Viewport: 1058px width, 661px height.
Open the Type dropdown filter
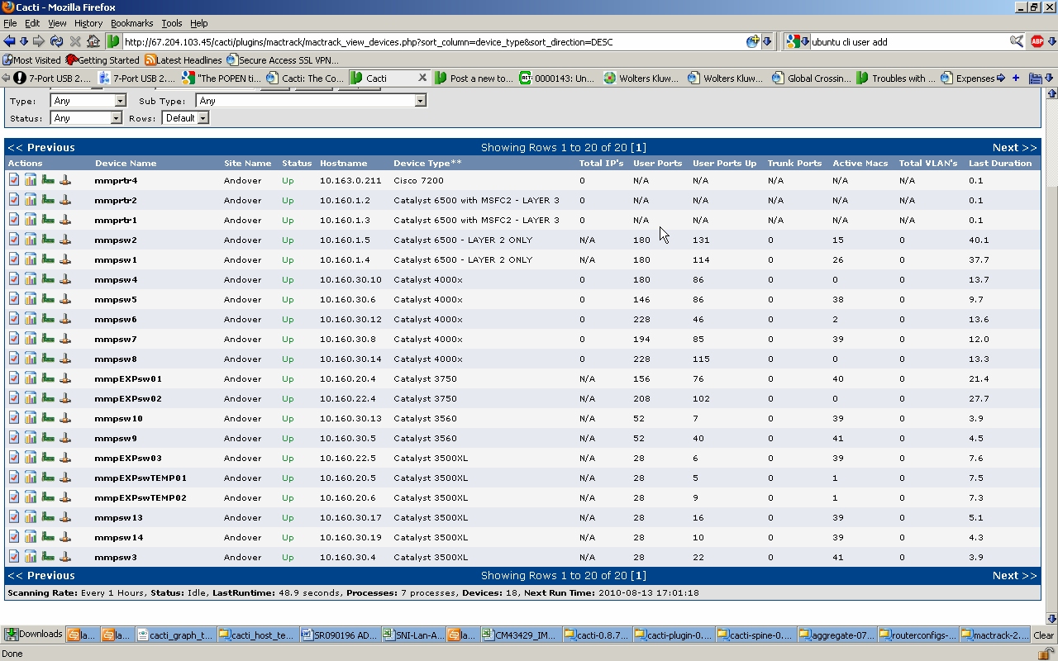coord(88,101)
